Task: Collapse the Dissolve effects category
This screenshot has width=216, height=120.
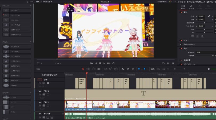Action: pyautogui.click(x=31, y=6)
